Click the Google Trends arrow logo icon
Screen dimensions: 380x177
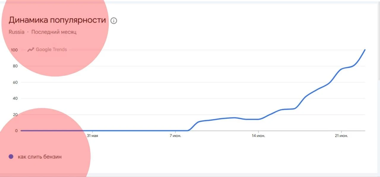point(31,50)
